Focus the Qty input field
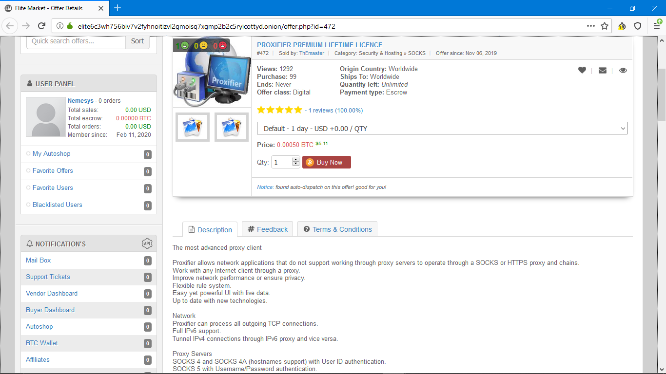666x374 pixels. [282, 162]
